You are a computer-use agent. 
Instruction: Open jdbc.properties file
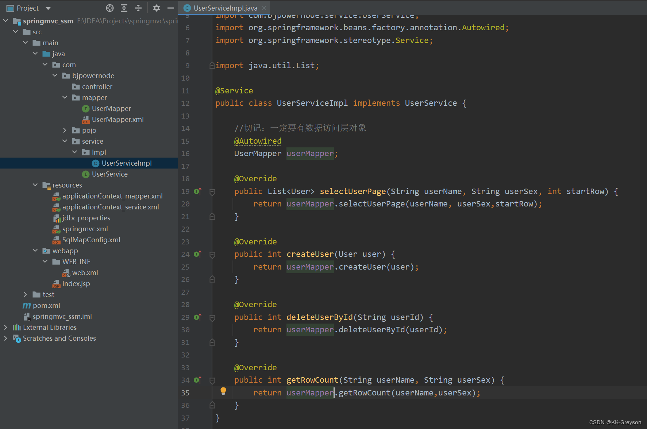click(x=86, y=218)
